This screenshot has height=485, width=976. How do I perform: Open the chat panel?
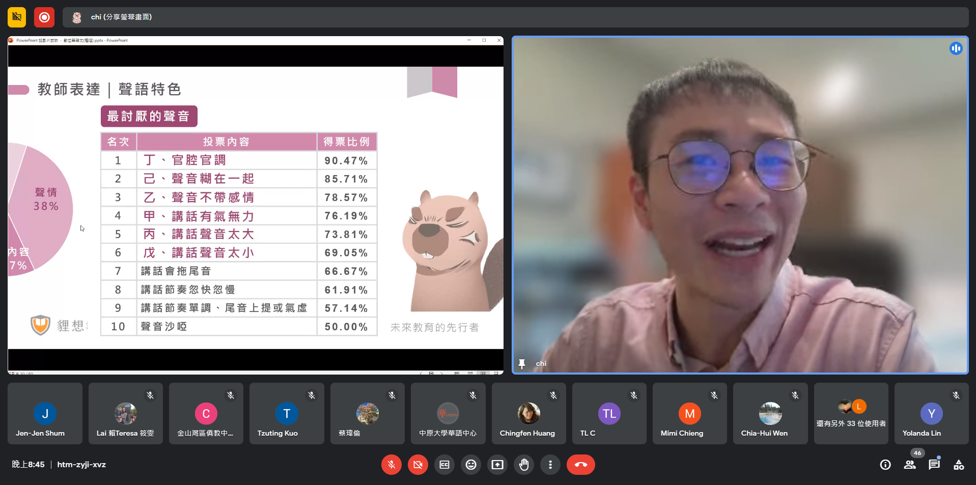934,465
